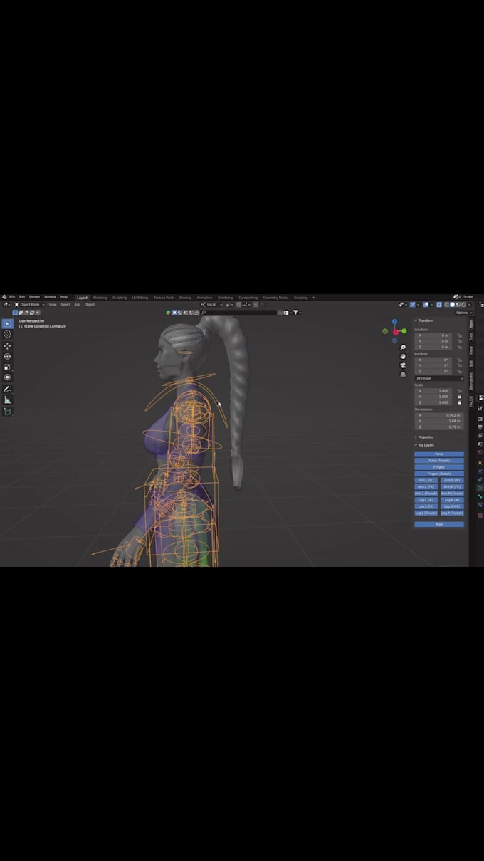Click the viewport zoom magnifier icon
The image size is (484, 861).
403,348
